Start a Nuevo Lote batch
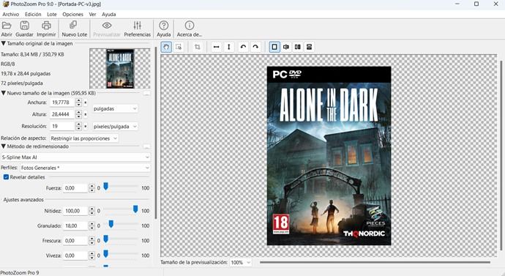 [x=75, y=29]
